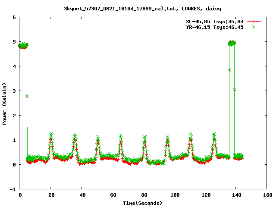The width and height of the screenshot is (276, 207).
Task: Click the Time(Seconds) x-axis label
Action: point(142,203)
